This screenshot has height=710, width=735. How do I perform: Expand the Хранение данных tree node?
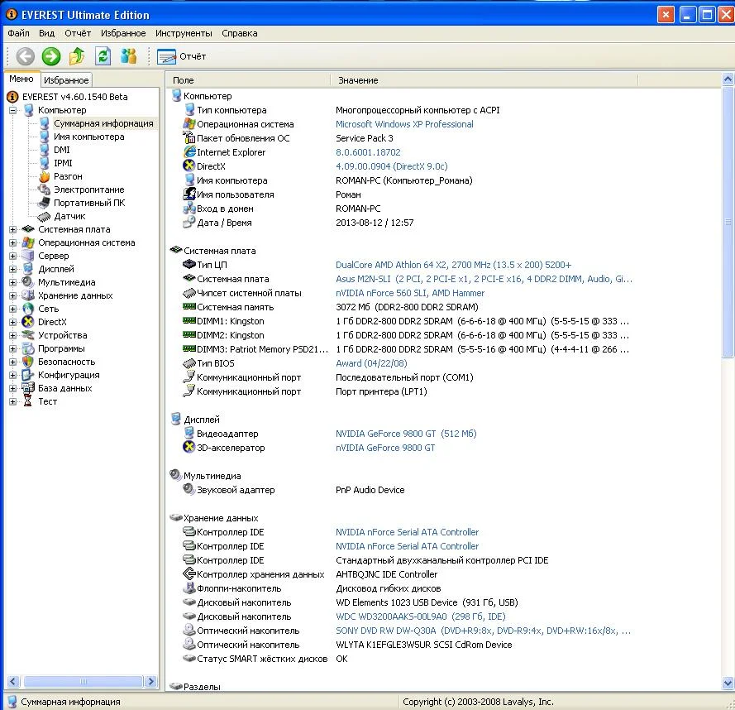[x=13, y=295]
